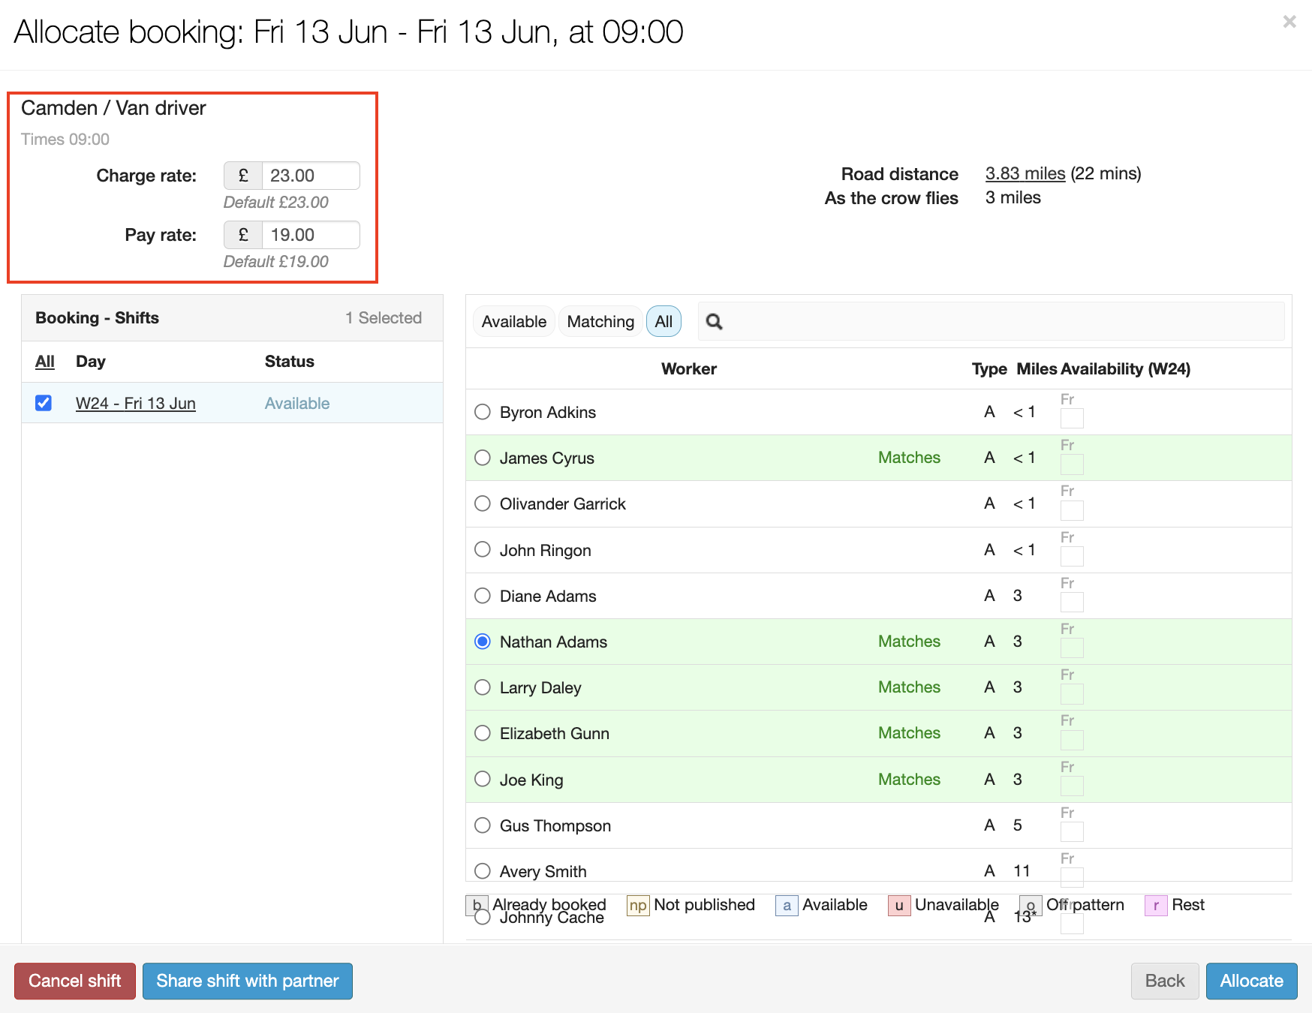Uncheck the W24 - Fri 13 Jun shift
This screenshot has height=1013, width=1312.
[44, 403]
